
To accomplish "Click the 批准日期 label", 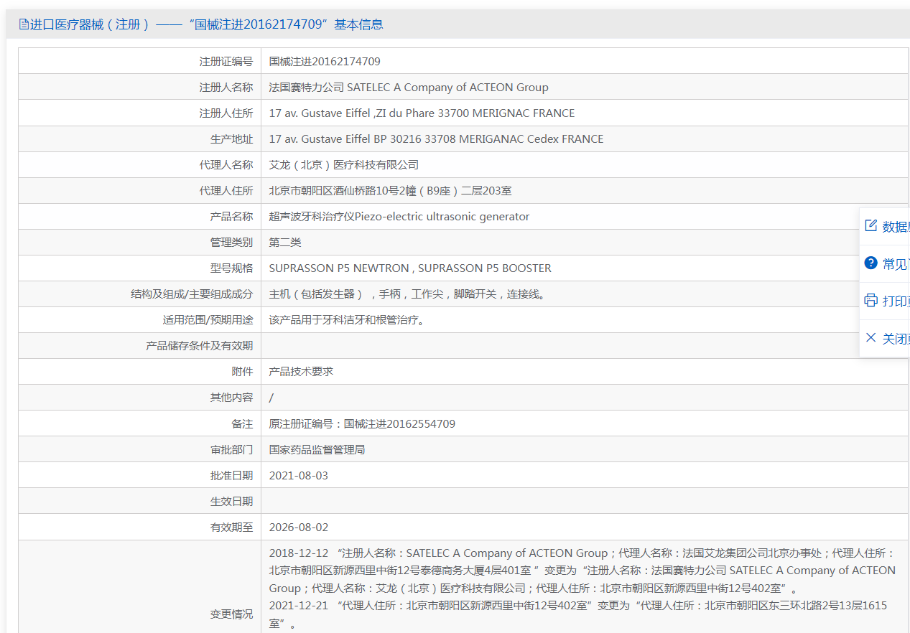I will click(x=232, y=476).
